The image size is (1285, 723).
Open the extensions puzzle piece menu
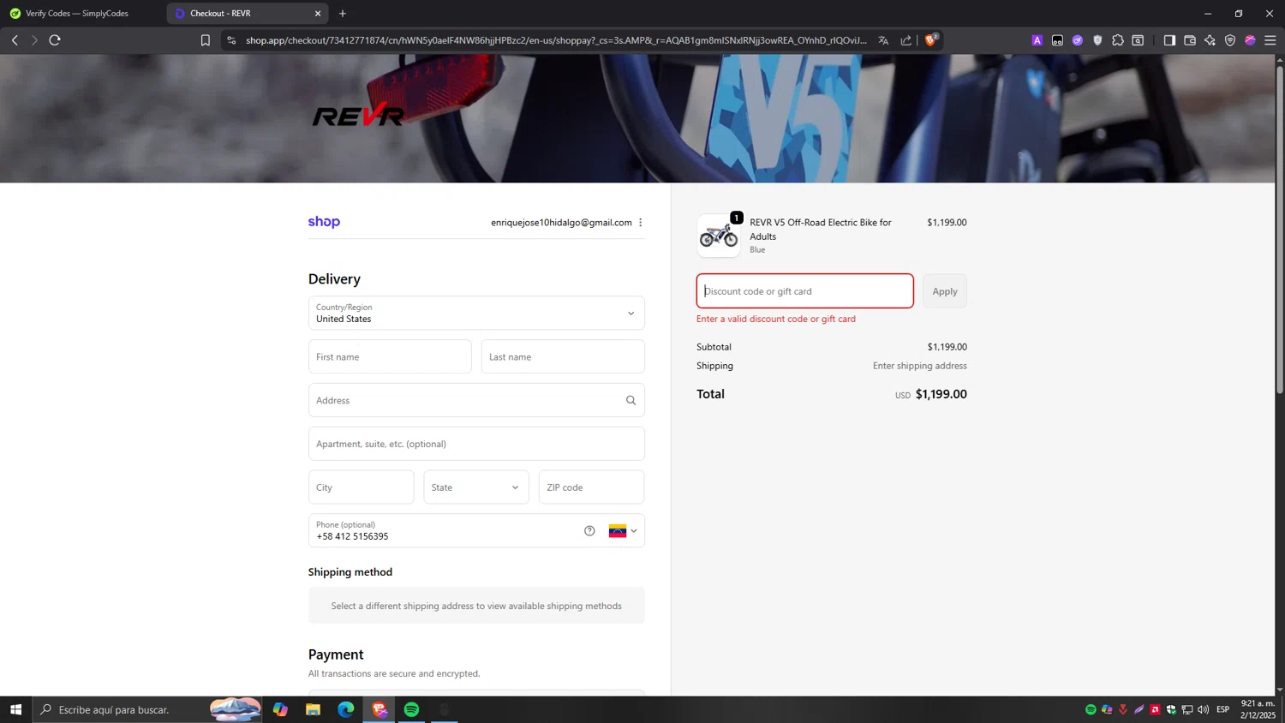click(x=1118, y=40)
